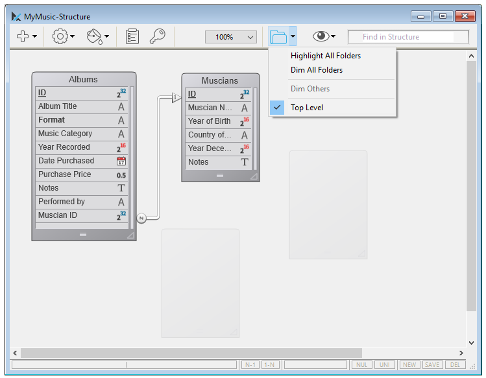The height and width of the screenshot is (378, 486).
Task: Expand the arrow beside the eye icon
Action: [333, 37]
